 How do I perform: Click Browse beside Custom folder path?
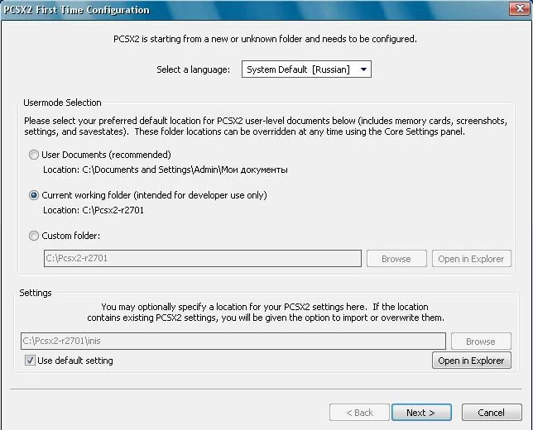tap(396, 259)
